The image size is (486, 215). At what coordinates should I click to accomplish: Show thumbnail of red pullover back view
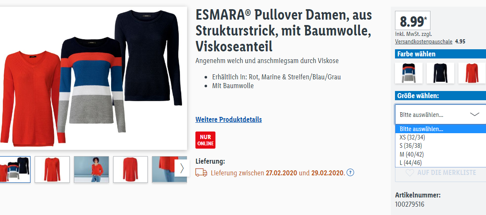[131, 169]
